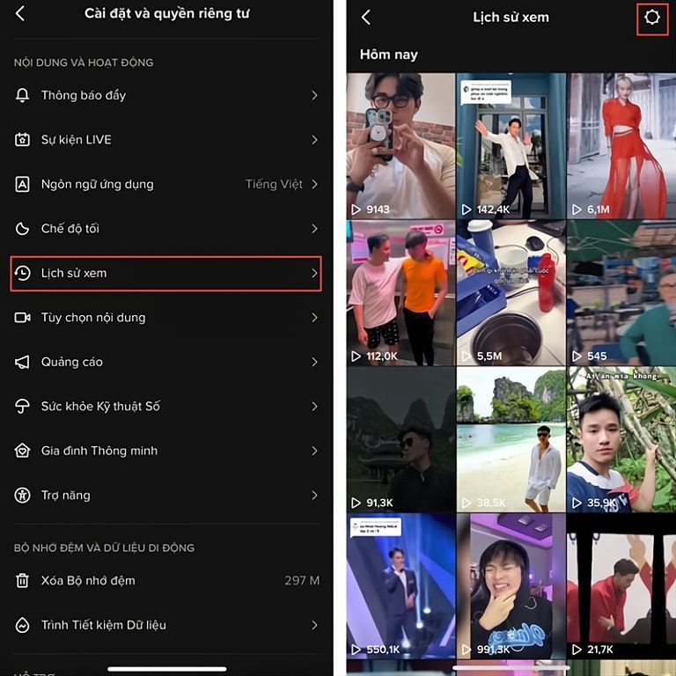This screenshot has width=676, height=676.
Task: Expand Trình Tiết kiệm Dữ liệu chevron
Action: [314, 625]
